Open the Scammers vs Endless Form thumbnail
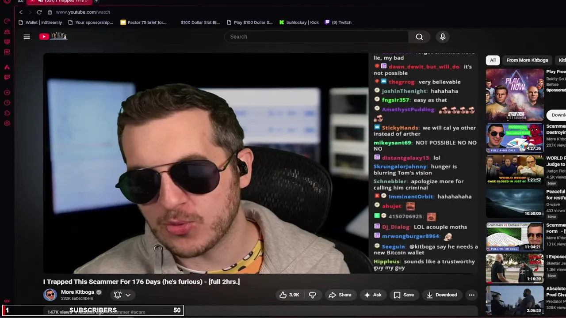566x318 pixels. point(515,237)
